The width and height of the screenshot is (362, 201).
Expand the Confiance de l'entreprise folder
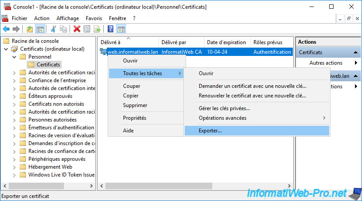pos(14,80)
